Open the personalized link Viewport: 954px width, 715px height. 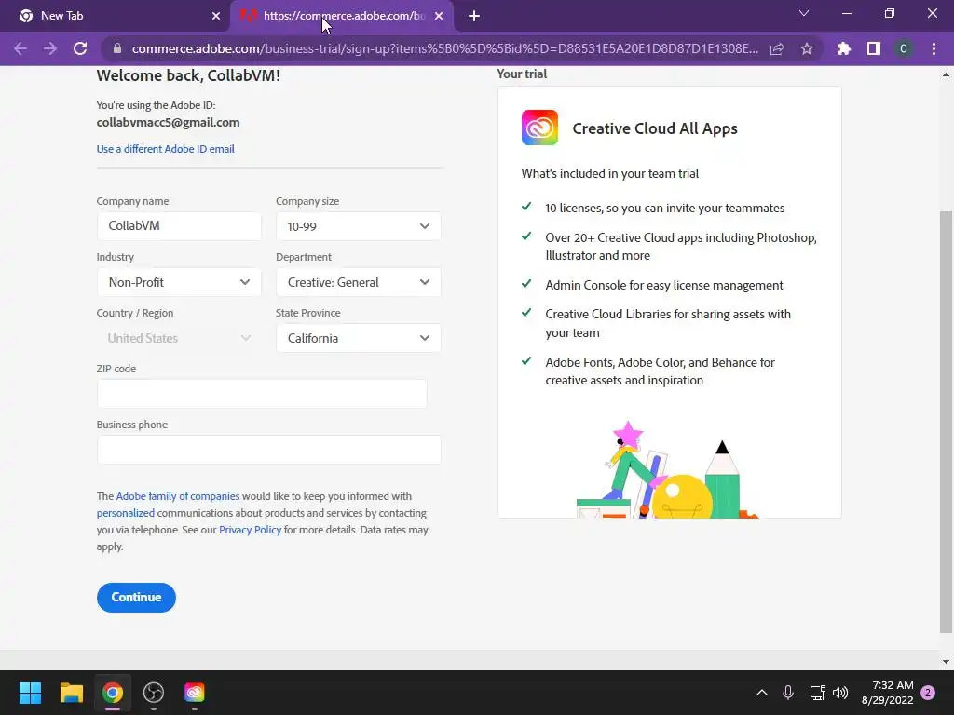tap(126, 513)
